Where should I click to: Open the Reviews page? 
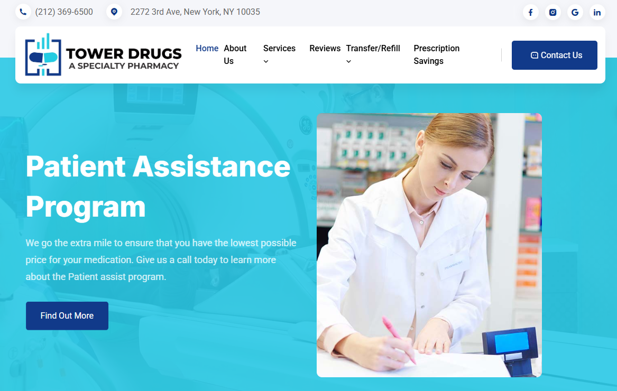pos(325,49)
